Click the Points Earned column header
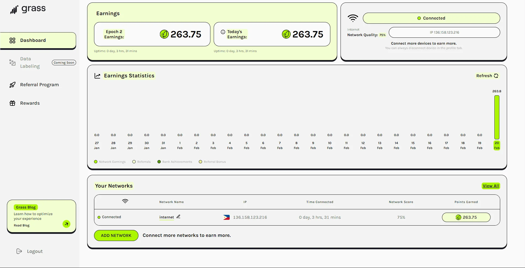525x268 pixels. 466,202
